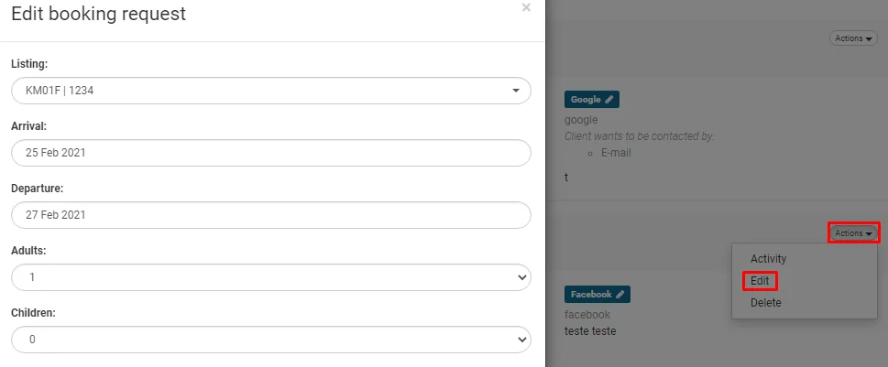Open the top Actions dropdown button
The width and height of the screenshot is (888, 367).
[854, 38]
